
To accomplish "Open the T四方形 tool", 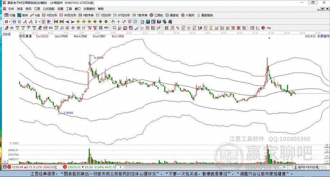I will click(x=103, y=15).
